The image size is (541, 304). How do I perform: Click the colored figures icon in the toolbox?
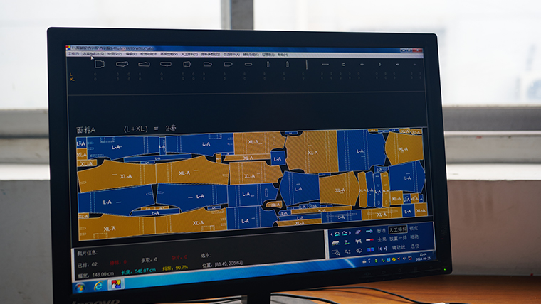[347, 242]
